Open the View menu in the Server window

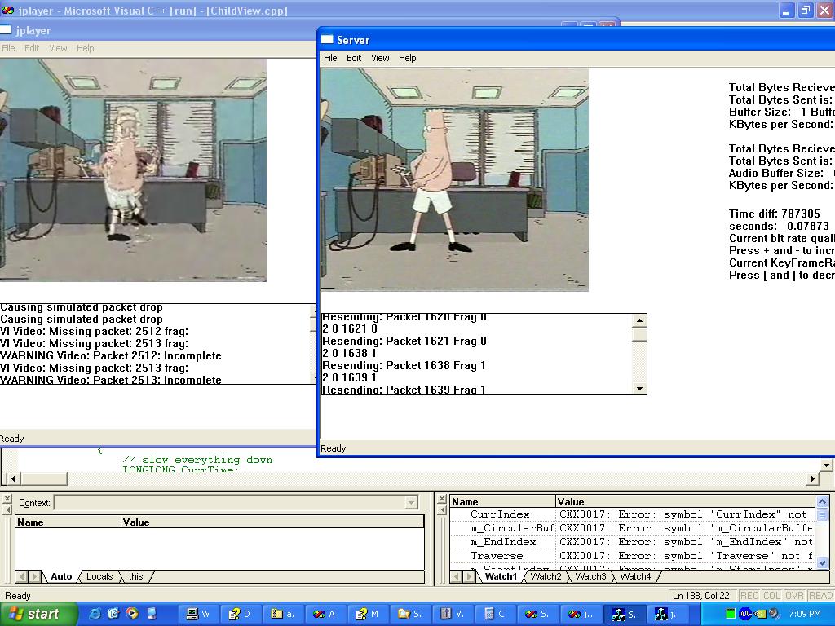point(380,58)
